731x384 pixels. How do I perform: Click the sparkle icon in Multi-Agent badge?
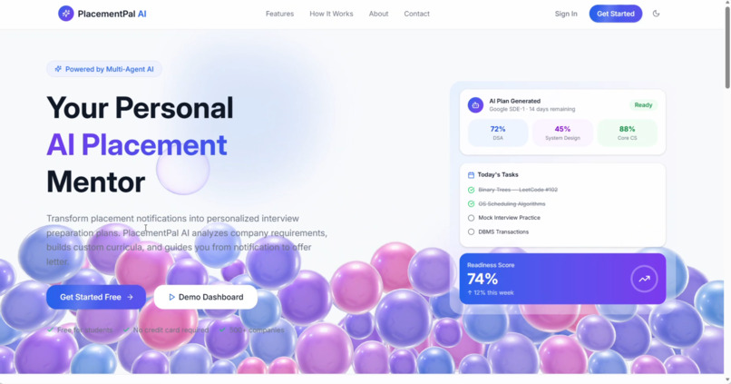pyautogui.click(x=58, y=69)
